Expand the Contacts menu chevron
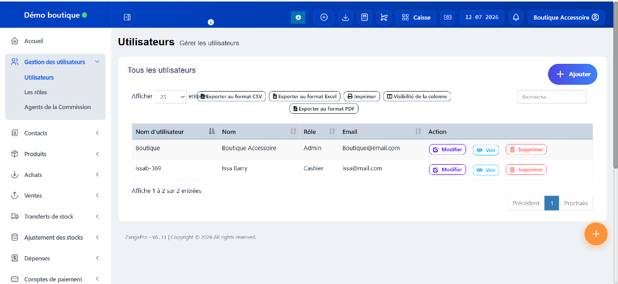Image resolution: width=618 pixels, height=284 pixels. point(97,133)
